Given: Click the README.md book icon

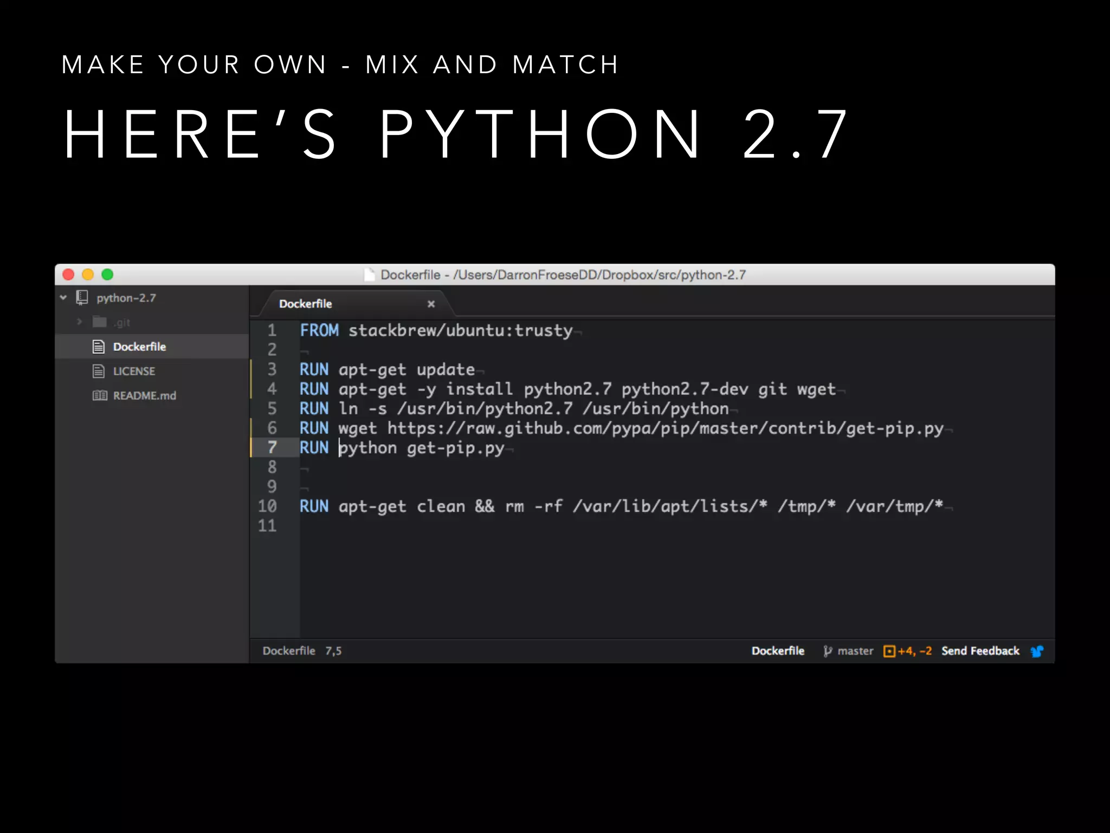Looking at the screenshot, I should coord(100,395).
